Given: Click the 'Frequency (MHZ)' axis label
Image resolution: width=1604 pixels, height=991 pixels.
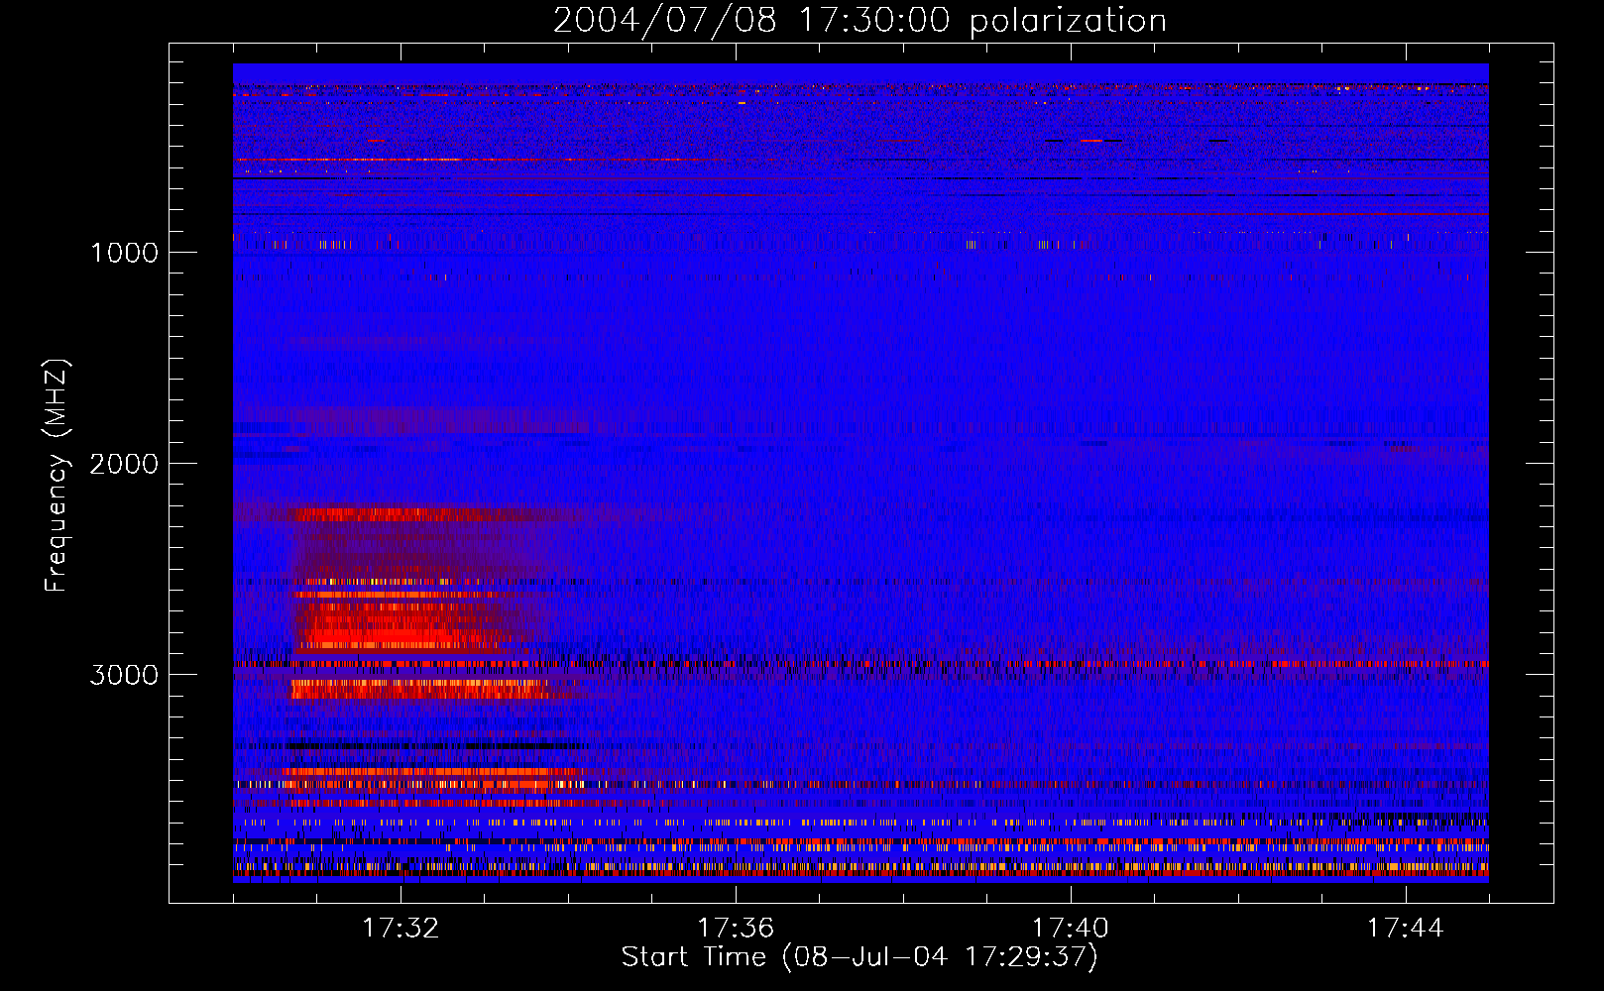Looking at the screenshot, I should pyautogui.click(x=57, y=476).
